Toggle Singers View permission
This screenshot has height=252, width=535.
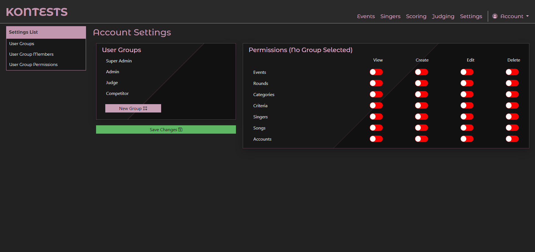(376, 117)
